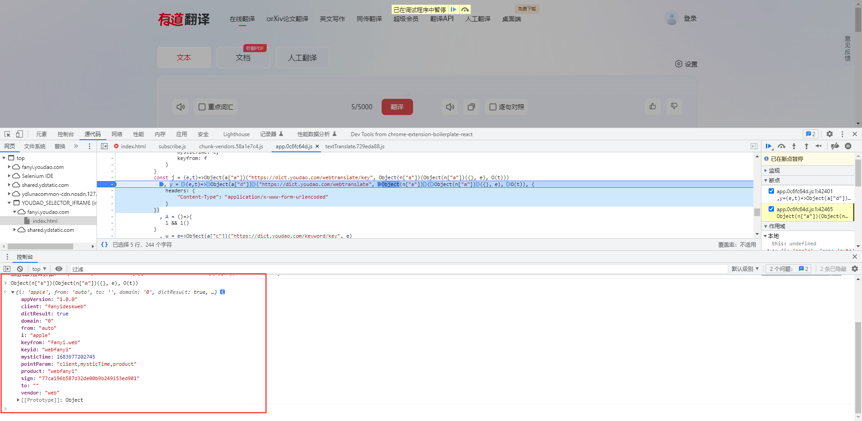Toggle the 逐句对照 checkbox
The width and height of the screenshot is (862, 421).
(x=493, y=107)
